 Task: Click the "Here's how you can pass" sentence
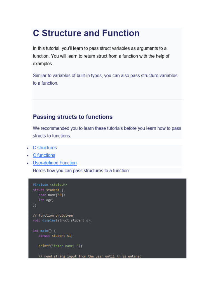coord(81,170)
